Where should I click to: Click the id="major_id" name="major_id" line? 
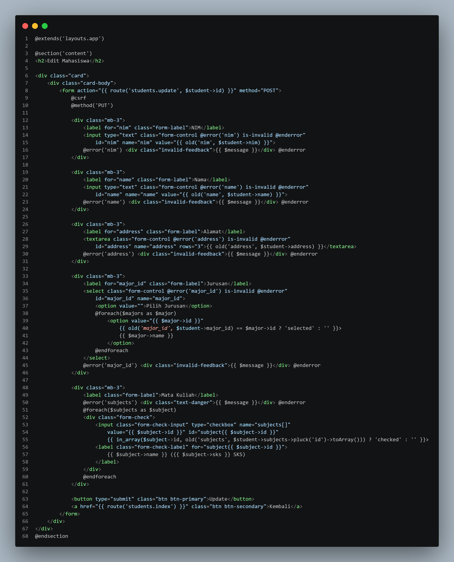pos(140,298)
